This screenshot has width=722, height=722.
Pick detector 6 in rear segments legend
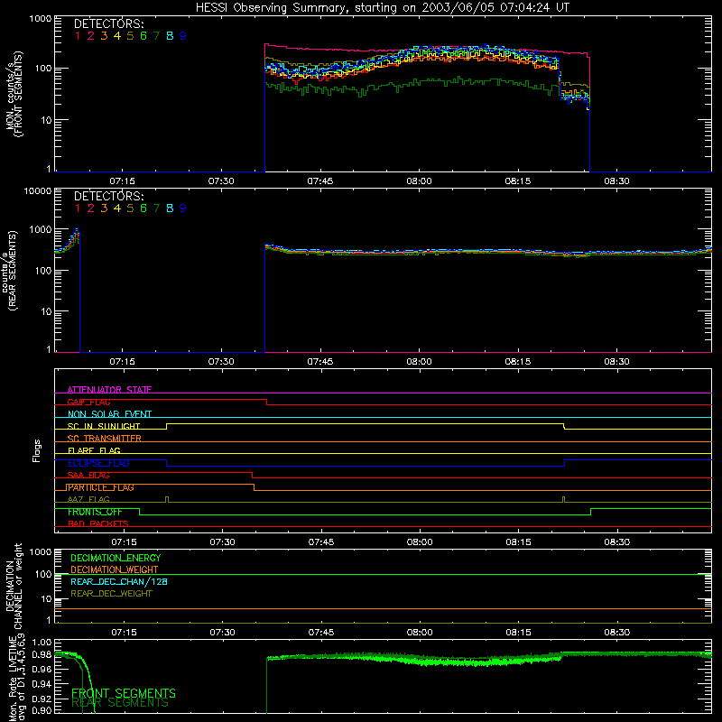[143, 208]
